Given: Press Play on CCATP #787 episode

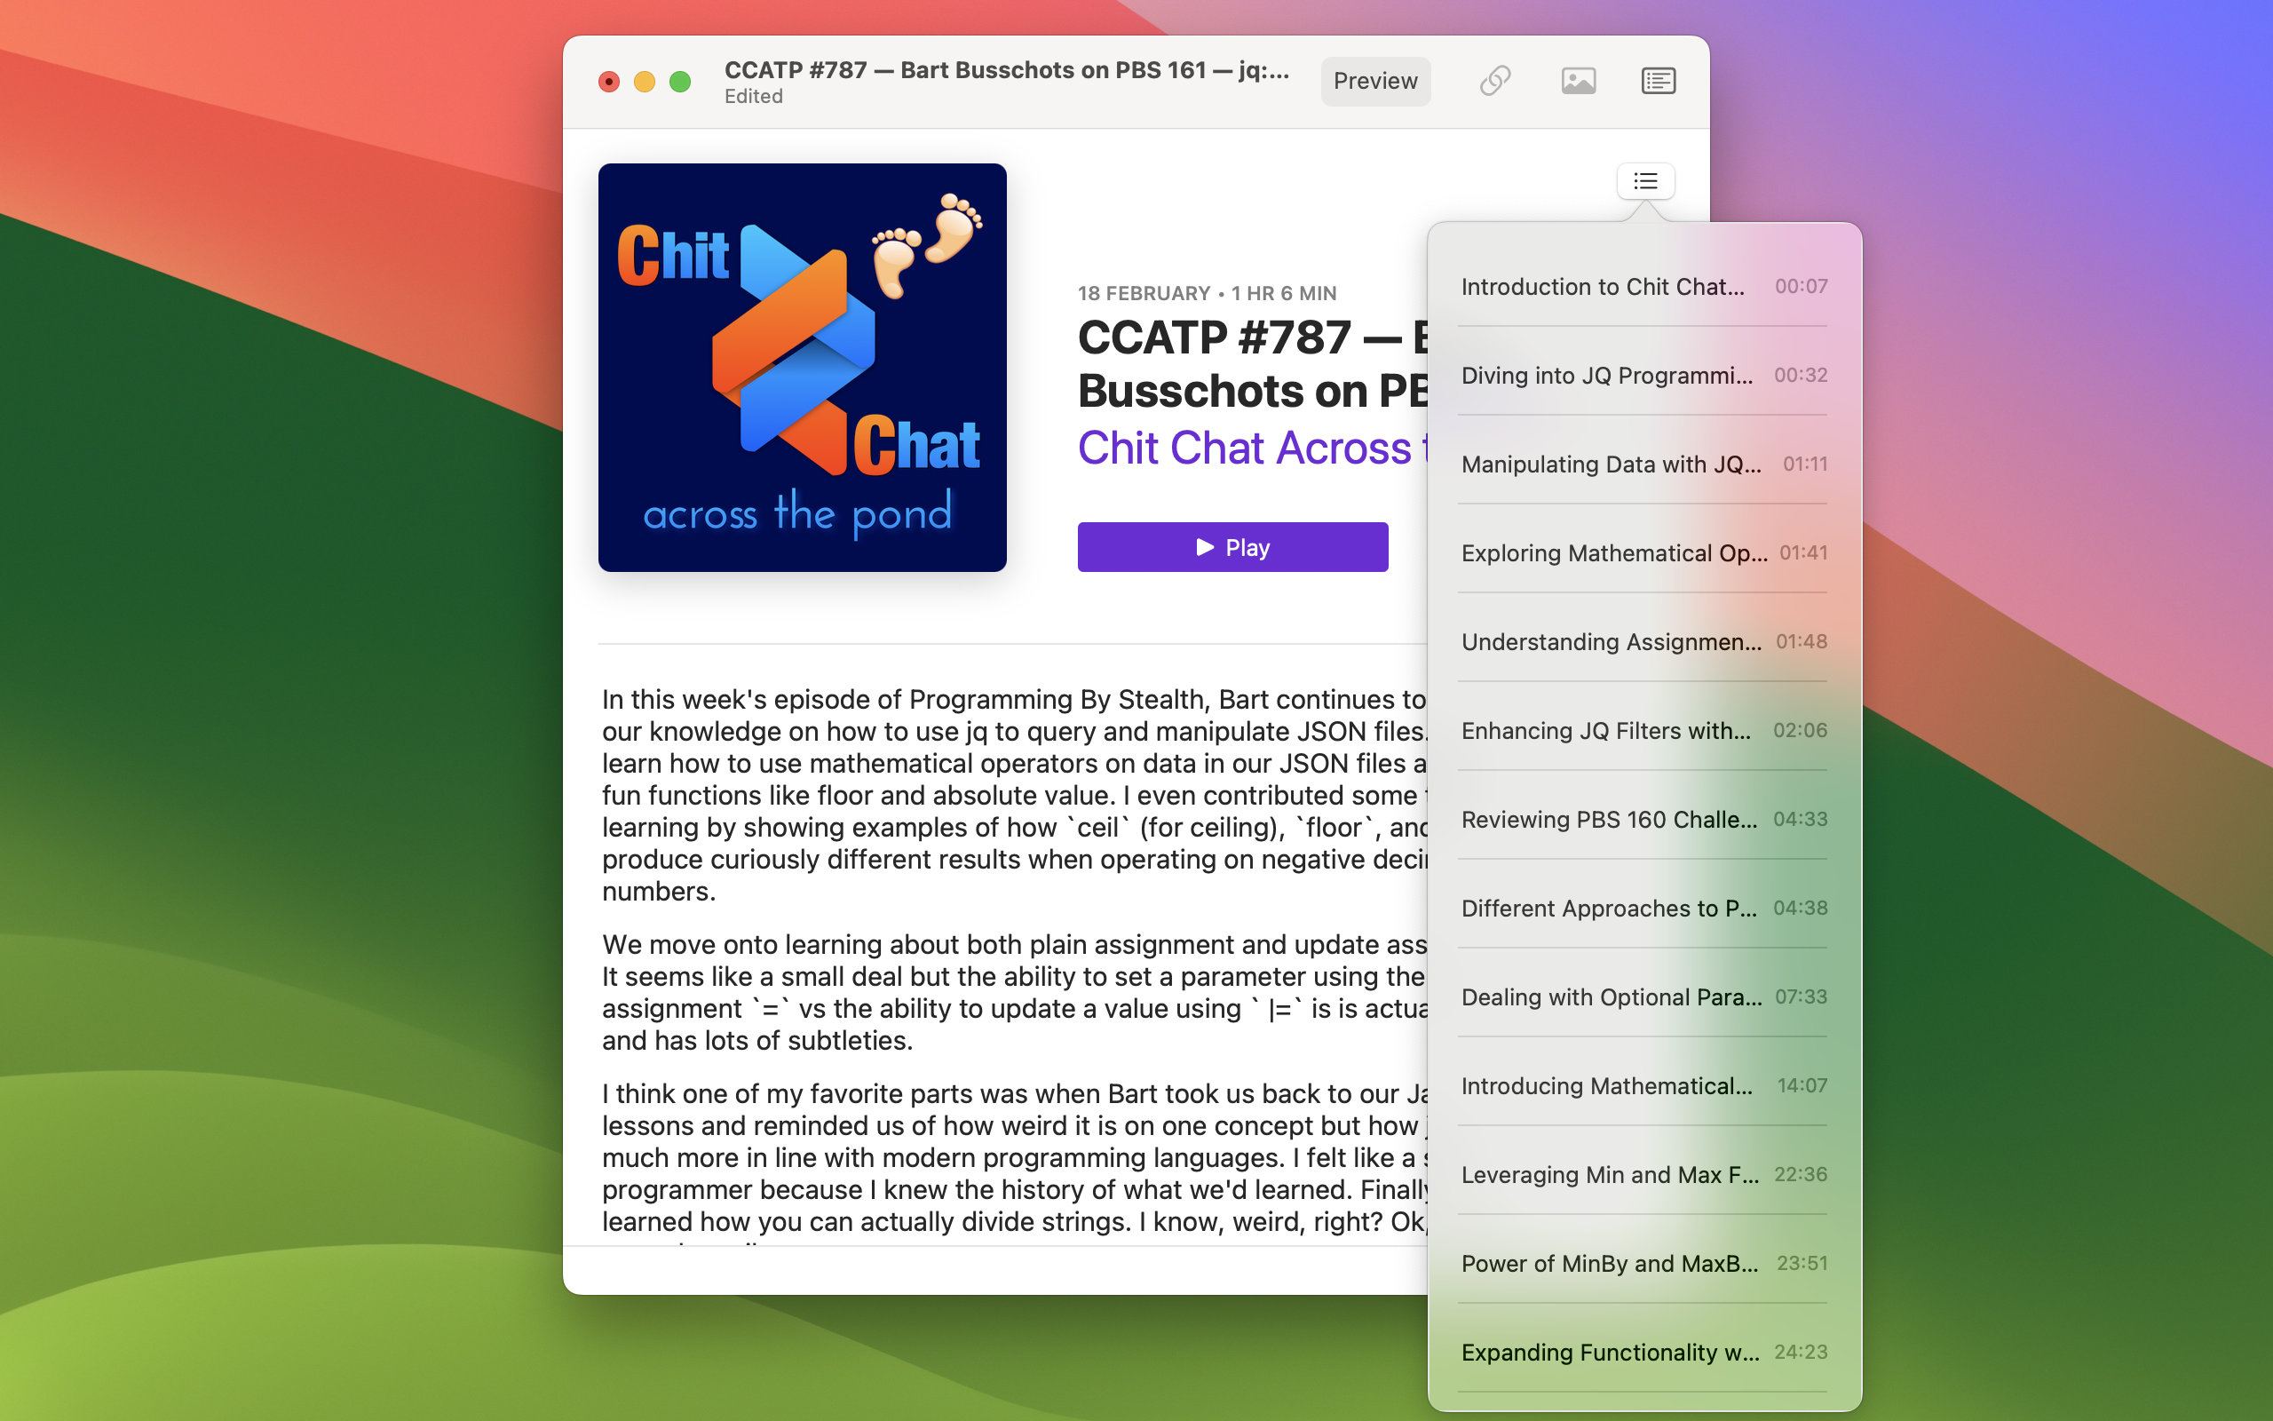Looking at the screenshot, I should pyautogui.click(x=1232, y=549).
